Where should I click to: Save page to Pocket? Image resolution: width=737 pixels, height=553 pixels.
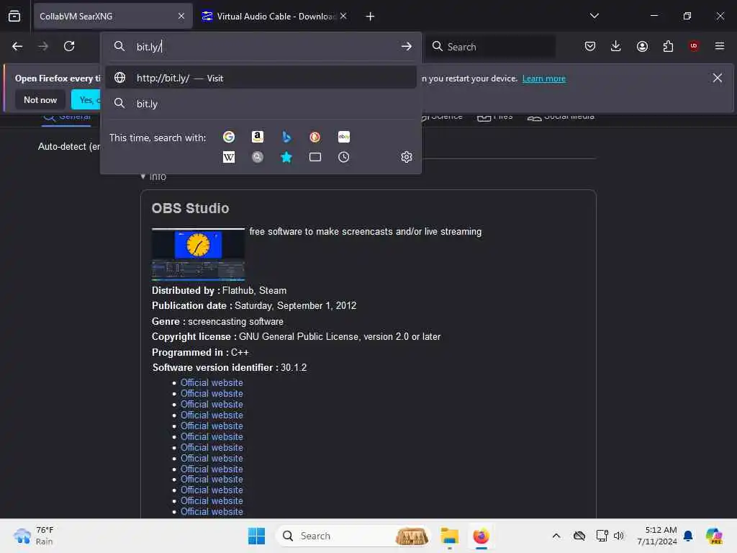click(x=590, y=46)
